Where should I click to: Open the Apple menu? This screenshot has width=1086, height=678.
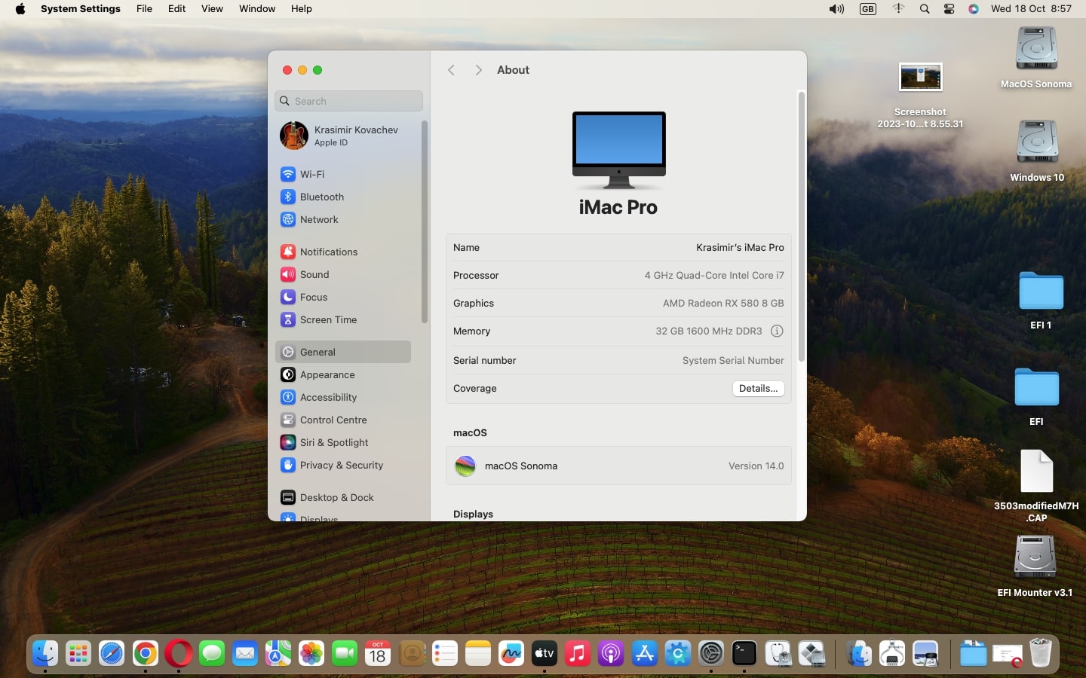point(20,9)
